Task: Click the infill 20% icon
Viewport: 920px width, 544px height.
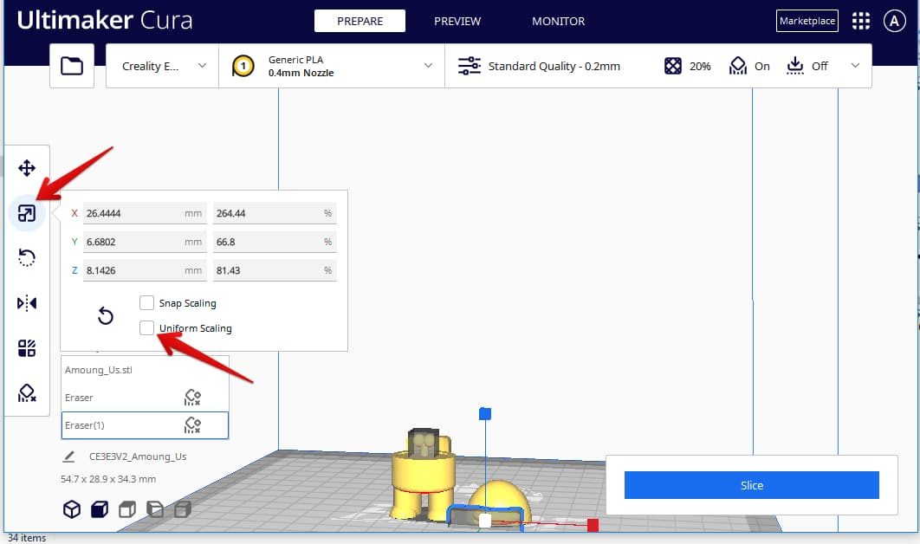Action: coord(673,66)
